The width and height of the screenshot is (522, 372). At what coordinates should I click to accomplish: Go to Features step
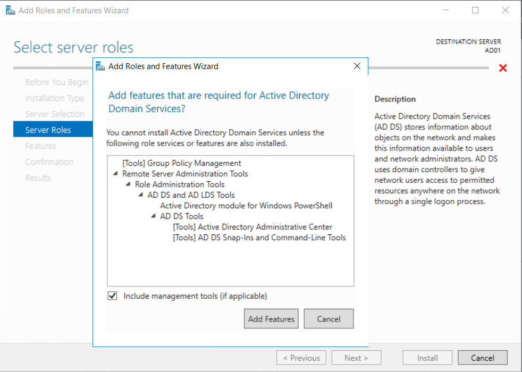40,146
